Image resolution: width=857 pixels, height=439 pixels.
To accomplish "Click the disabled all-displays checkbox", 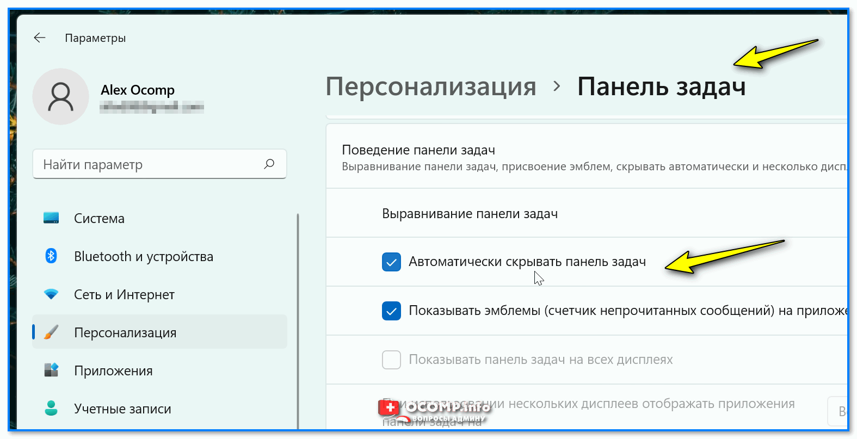I will pyautogui.click(x=391, y=360).
